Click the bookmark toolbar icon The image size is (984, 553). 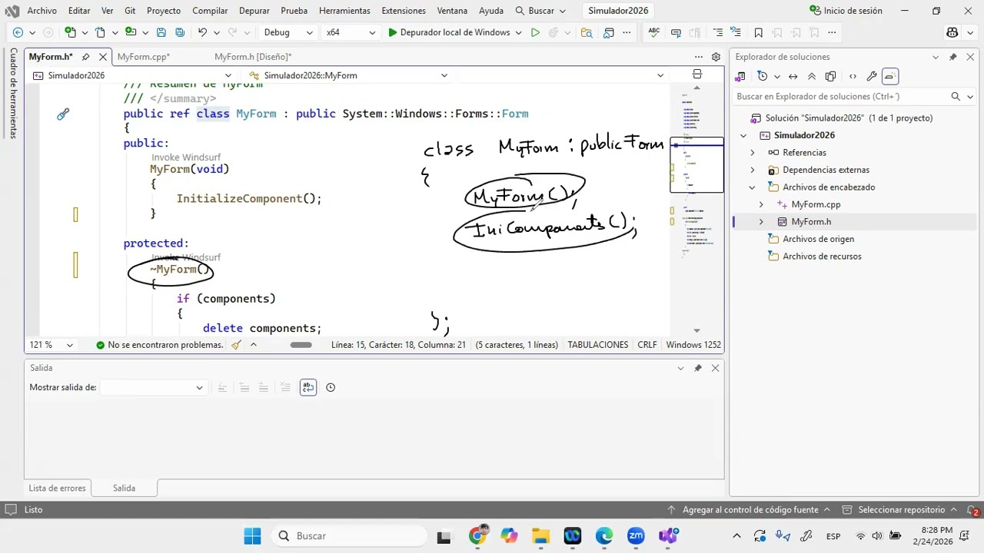coord(759,32)
